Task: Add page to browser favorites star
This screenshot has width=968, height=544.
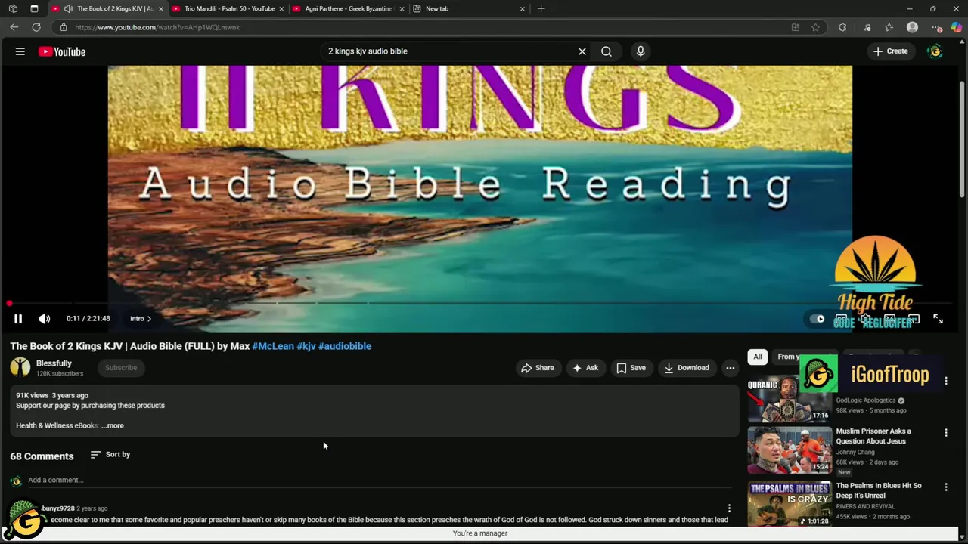Action: coord(815,27)
